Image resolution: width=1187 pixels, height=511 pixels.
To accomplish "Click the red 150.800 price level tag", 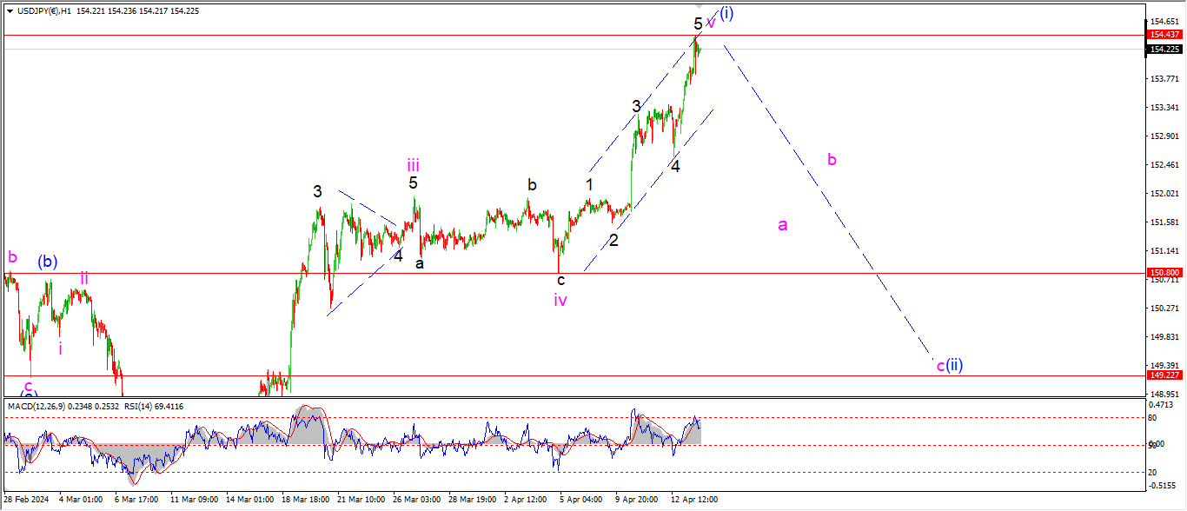I will (x=1164, y=272).
